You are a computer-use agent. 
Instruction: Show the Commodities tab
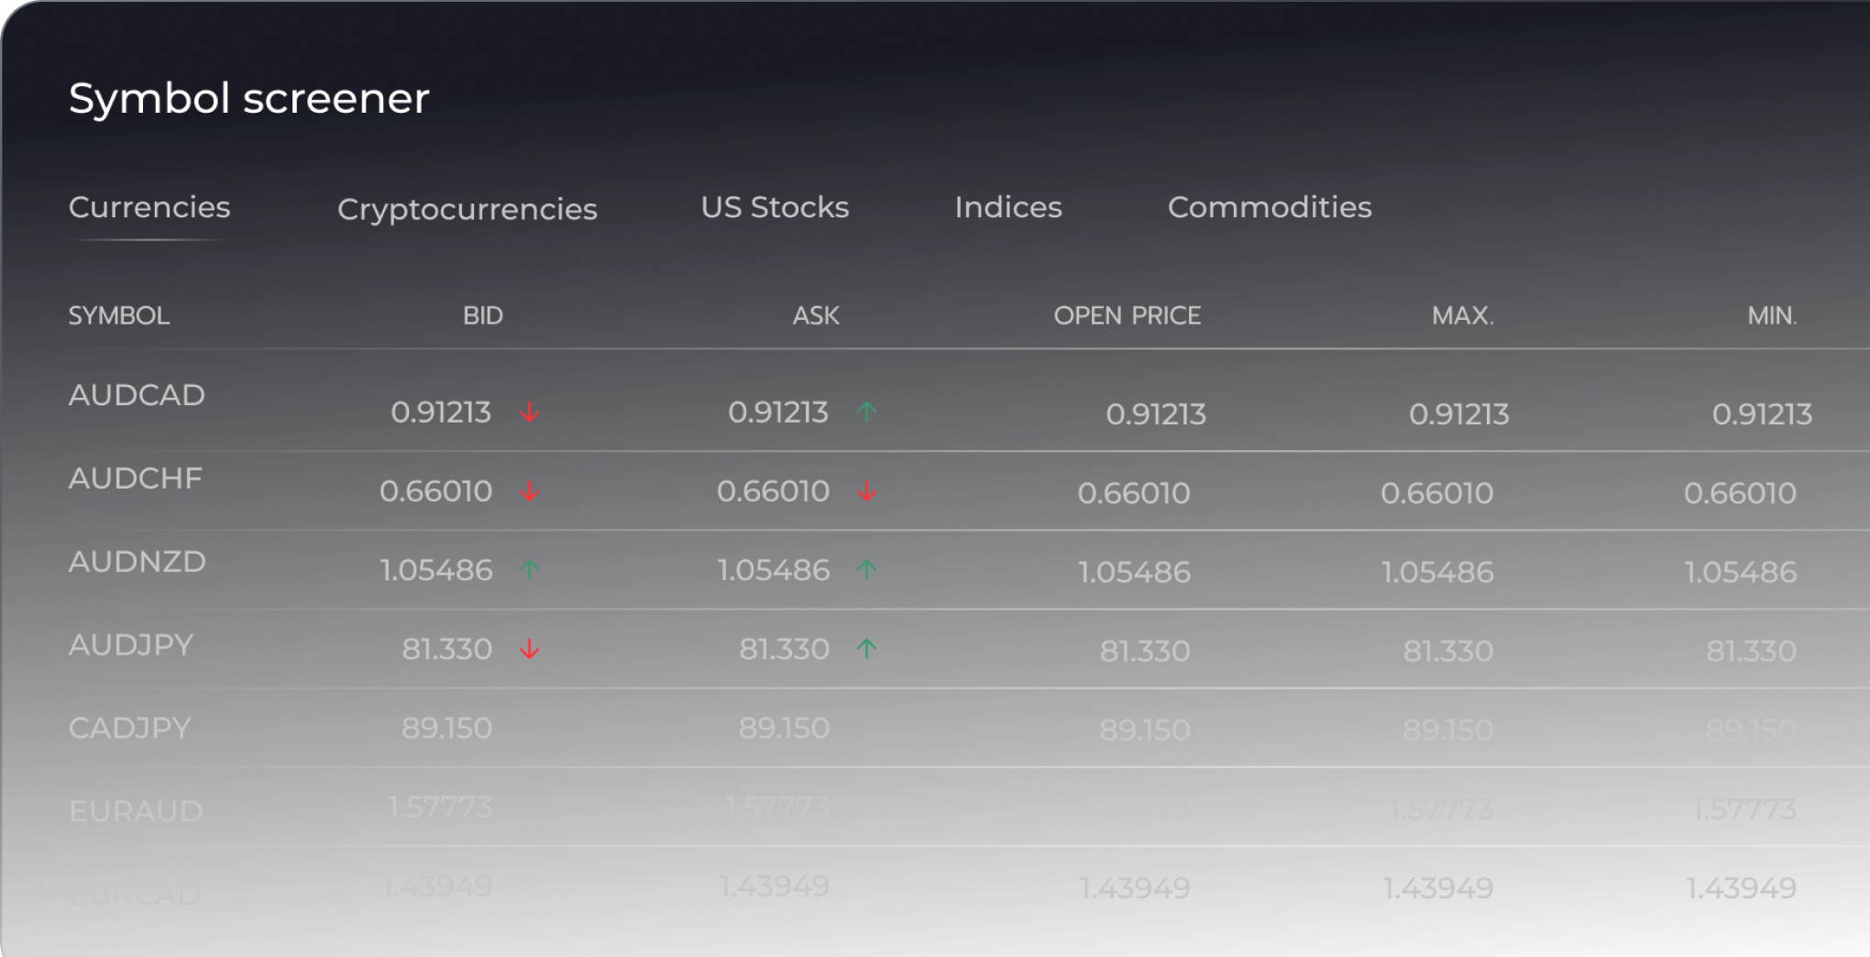(x=1270, y=207)
